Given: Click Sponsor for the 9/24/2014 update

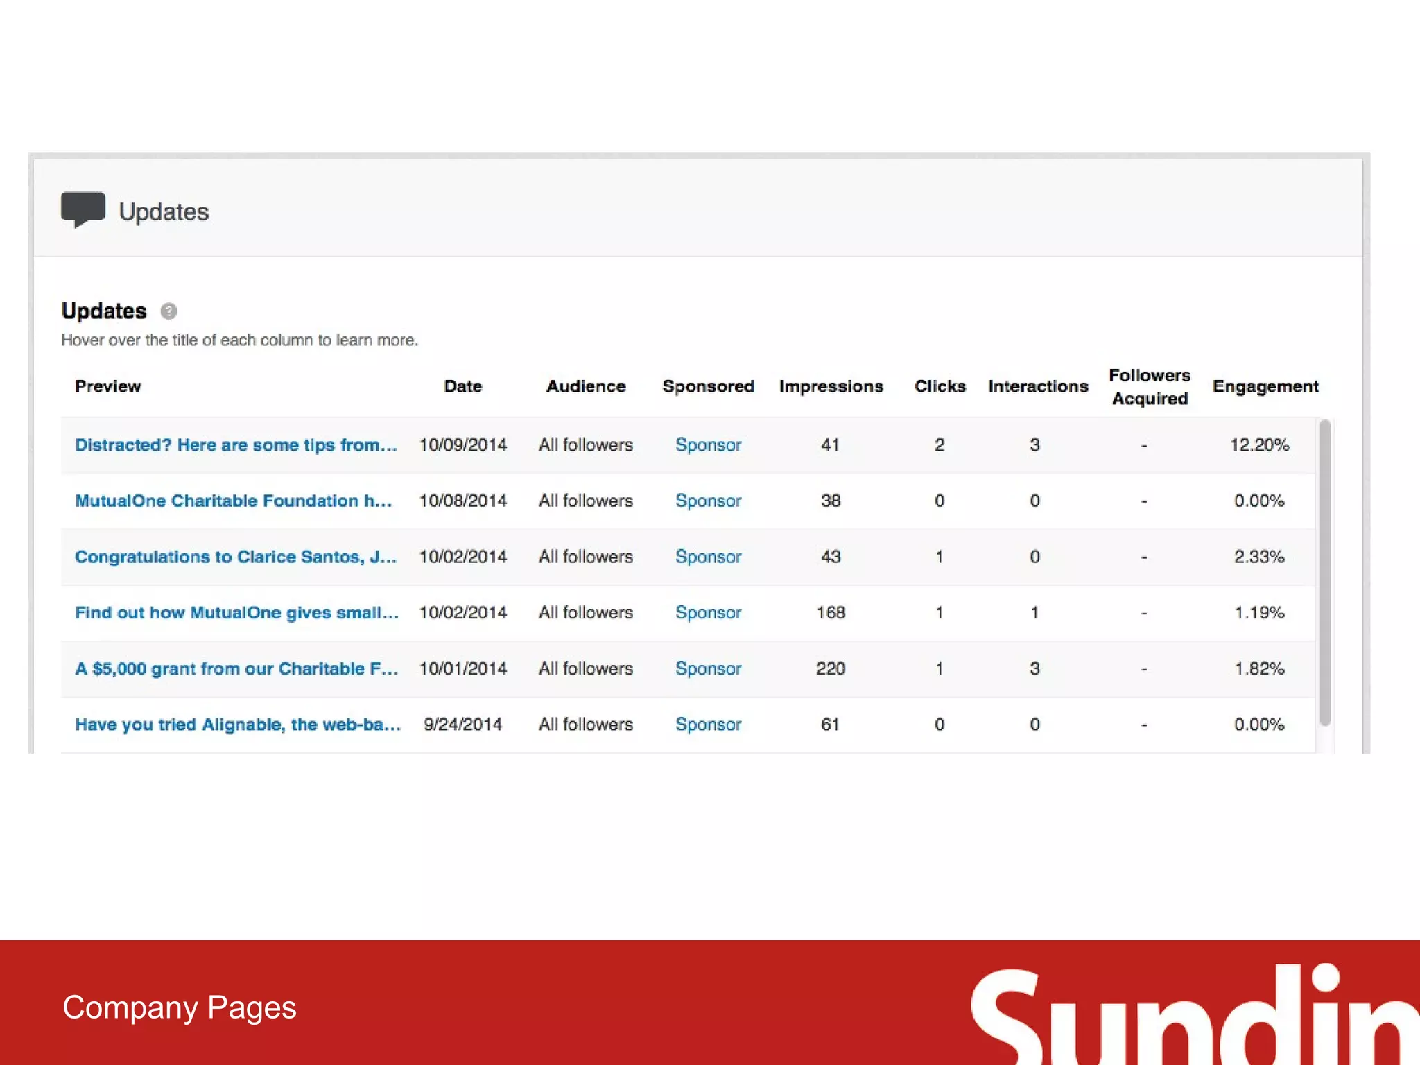Looking at the screenshot, I should (x=709, y=725).
